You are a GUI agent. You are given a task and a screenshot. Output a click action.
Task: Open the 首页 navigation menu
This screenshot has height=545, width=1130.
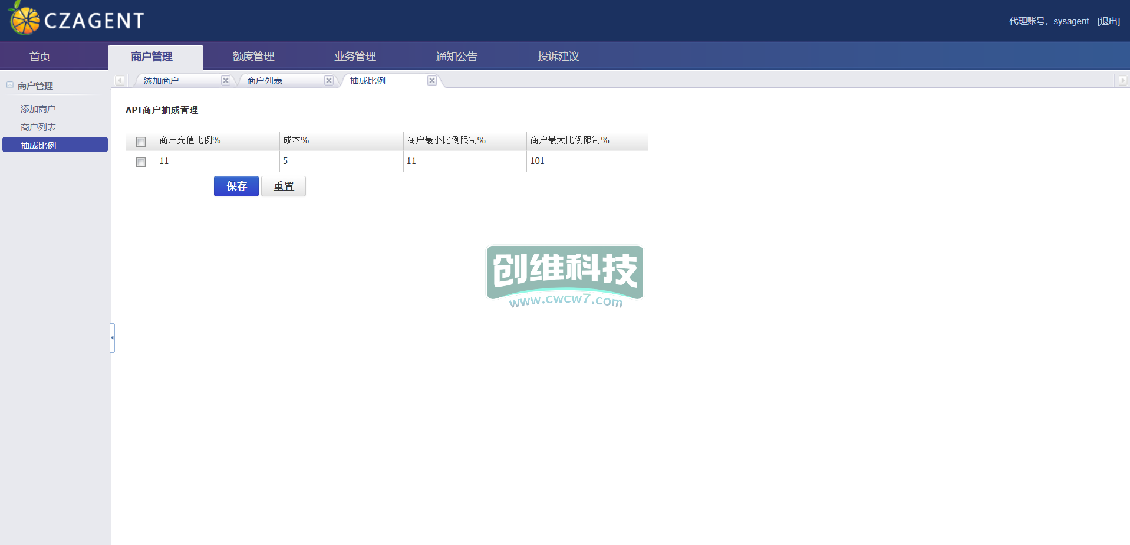[x=40, y=57]
